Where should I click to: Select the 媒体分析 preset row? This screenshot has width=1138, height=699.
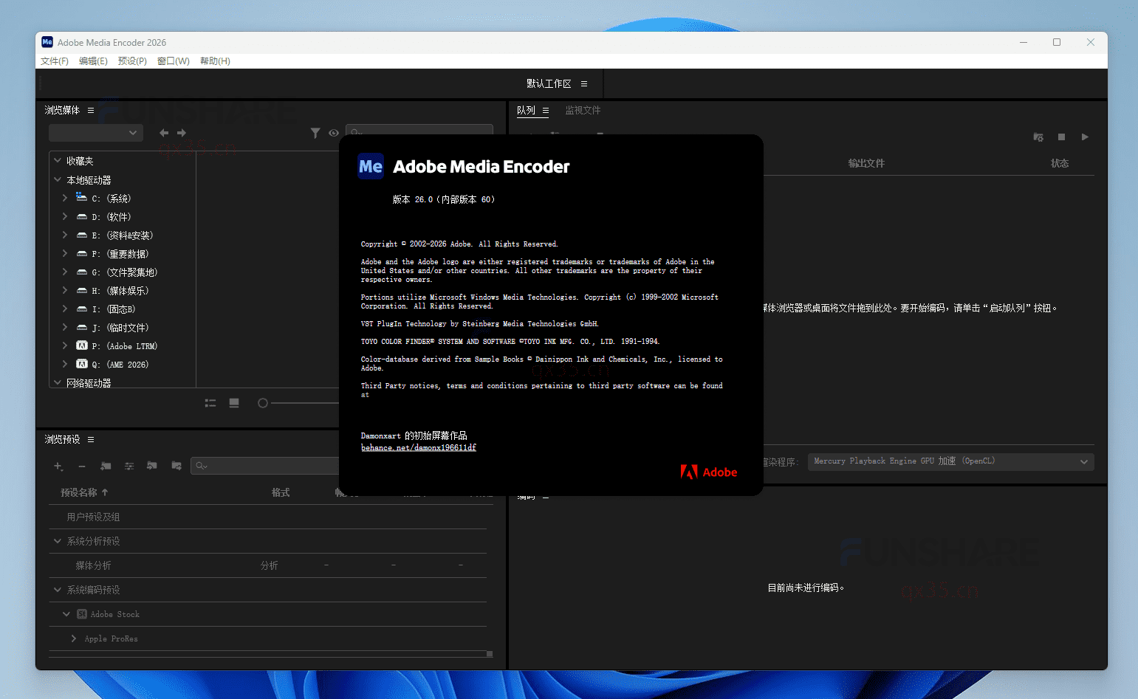[x=267, y=565]
